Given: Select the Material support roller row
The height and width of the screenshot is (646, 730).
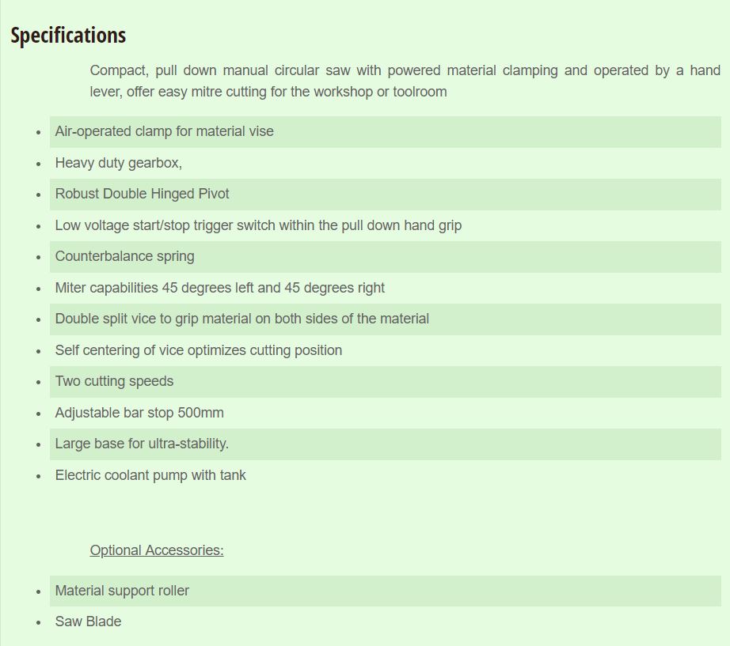Looking at the screenshot, I should coord(385,591).
